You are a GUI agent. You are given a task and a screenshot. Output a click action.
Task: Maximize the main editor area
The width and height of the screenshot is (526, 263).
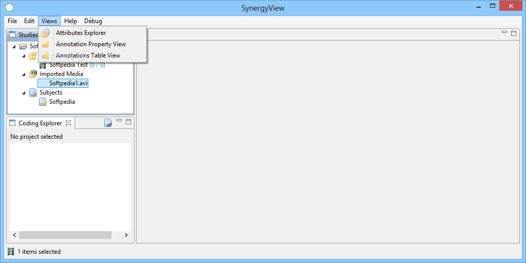(514, 33)
